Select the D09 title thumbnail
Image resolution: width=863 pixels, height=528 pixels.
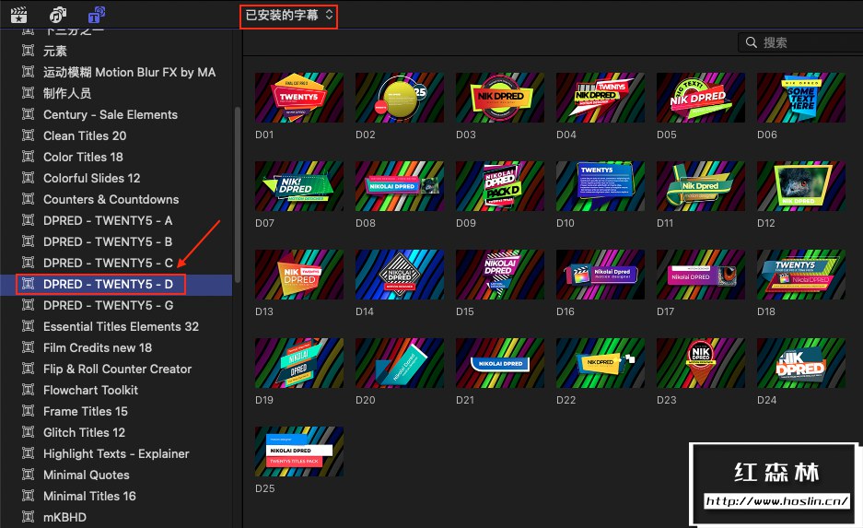[500, 186]
